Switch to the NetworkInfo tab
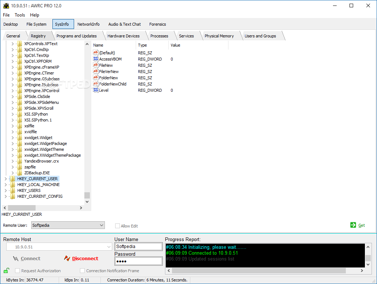 [x=88, y=24]
